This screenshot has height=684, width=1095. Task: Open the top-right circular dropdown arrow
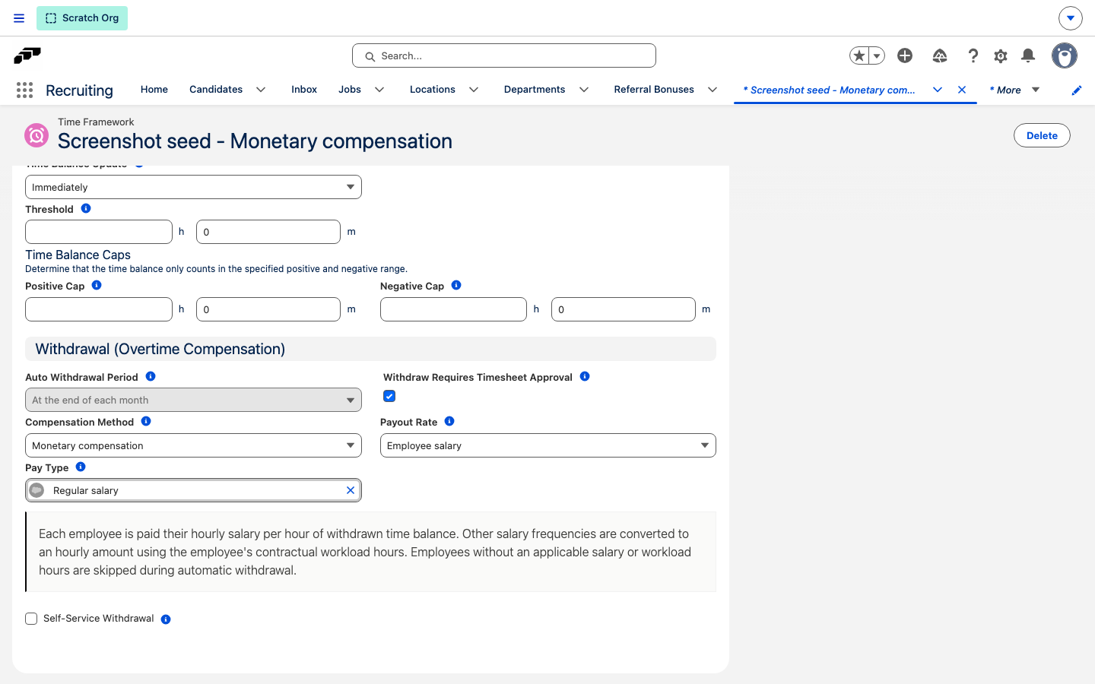coord(1070,17)
